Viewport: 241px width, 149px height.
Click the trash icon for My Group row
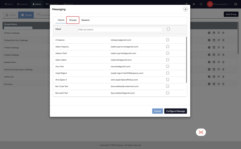point(223,84)
